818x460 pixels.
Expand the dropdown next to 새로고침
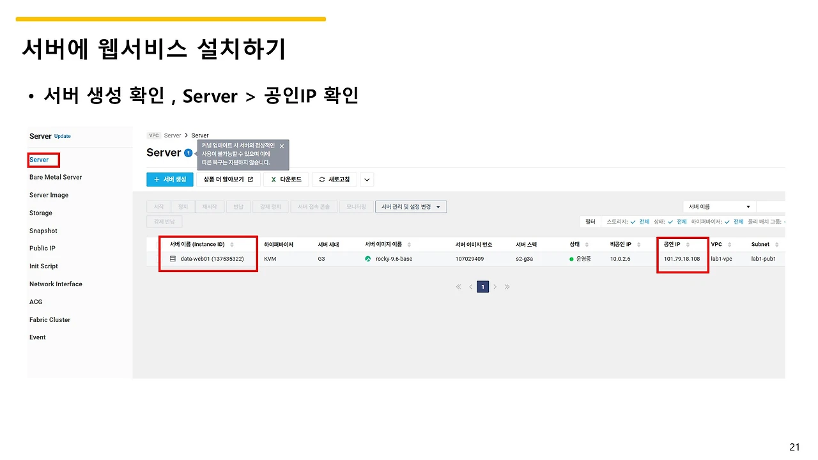coord(367,180)
